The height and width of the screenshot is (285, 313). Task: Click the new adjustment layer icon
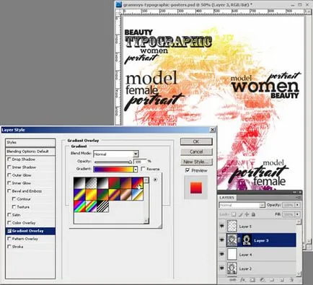(x=263, y=280)
